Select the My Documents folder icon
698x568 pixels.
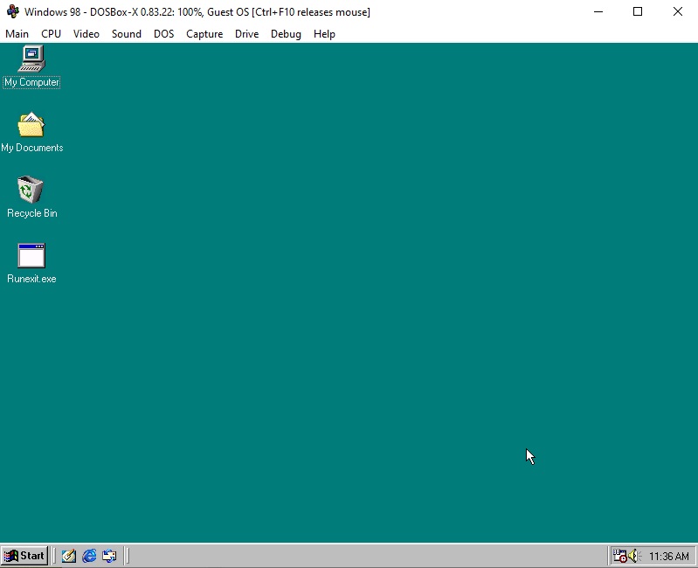tap(31, 126)
